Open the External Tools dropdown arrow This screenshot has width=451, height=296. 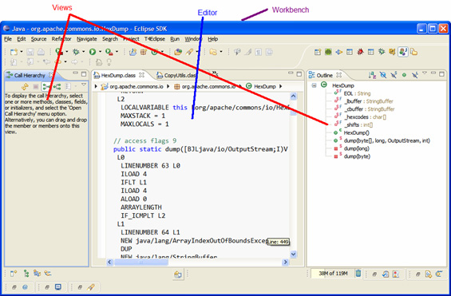pos(117,52)
